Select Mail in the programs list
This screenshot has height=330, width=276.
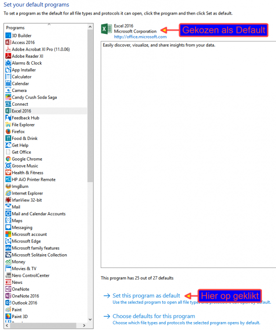tap(16, 207)
